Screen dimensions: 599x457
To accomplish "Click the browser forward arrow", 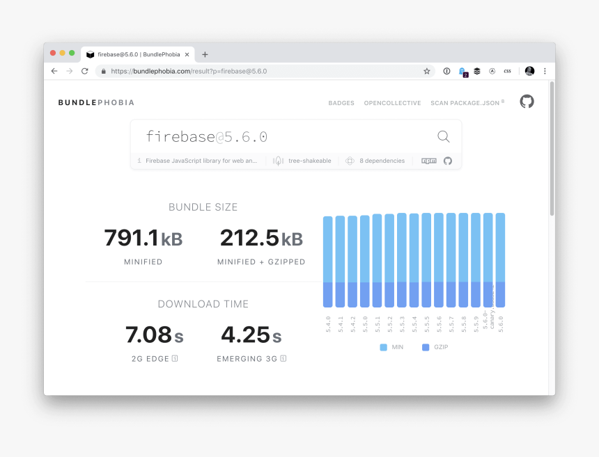I will click(x=69, y=71).
